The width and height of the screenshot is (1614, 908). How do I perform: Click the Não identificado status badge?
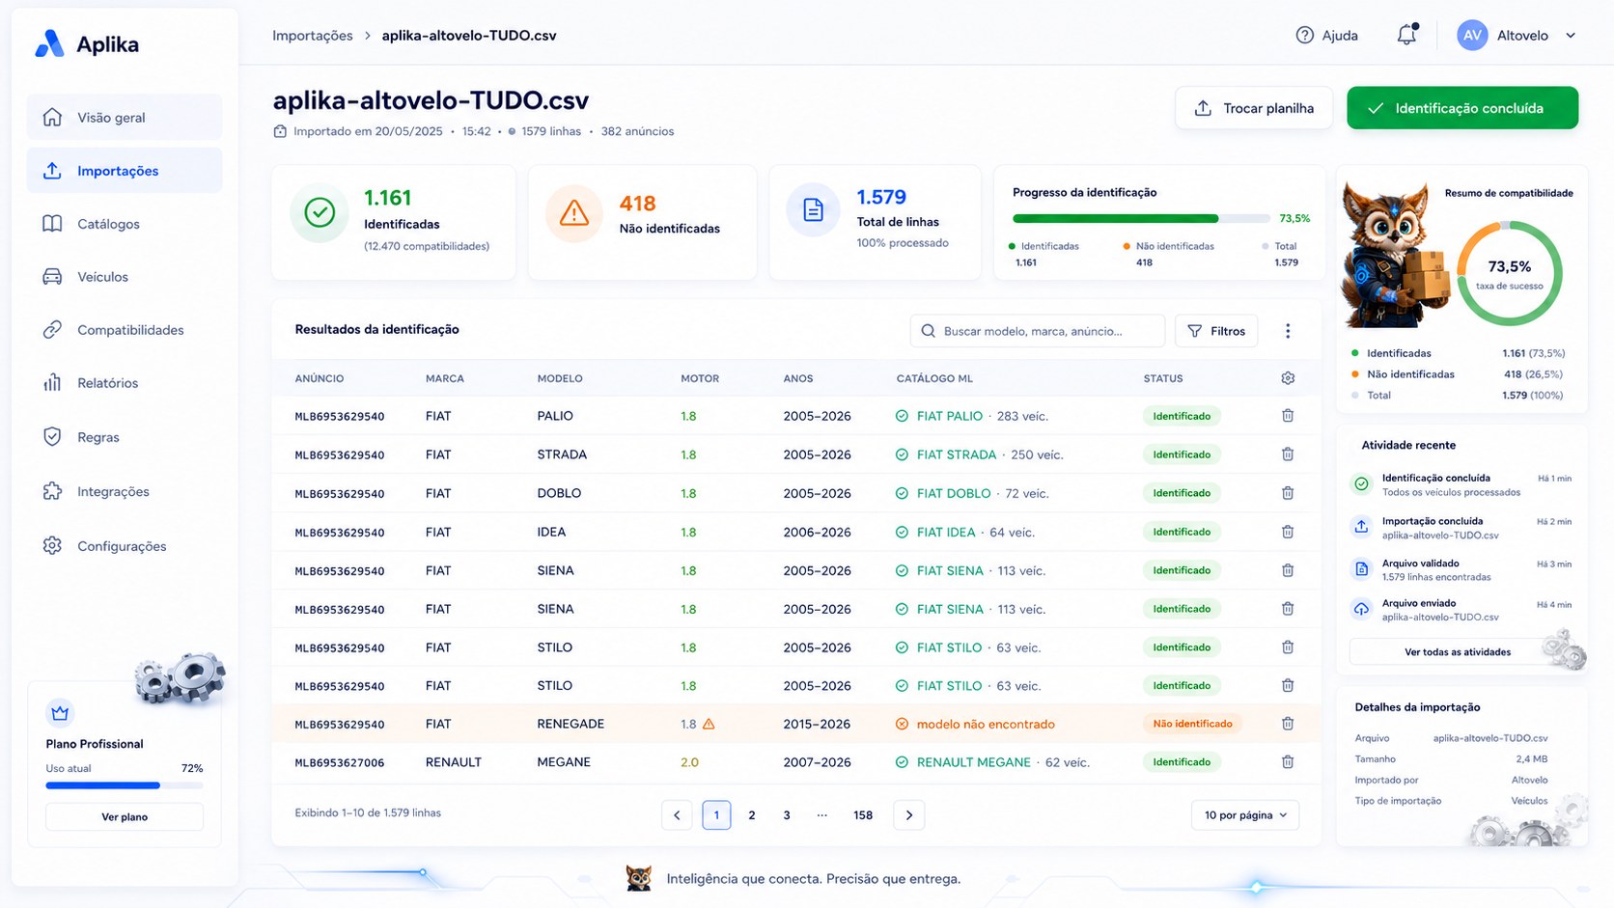(1192, 724)
